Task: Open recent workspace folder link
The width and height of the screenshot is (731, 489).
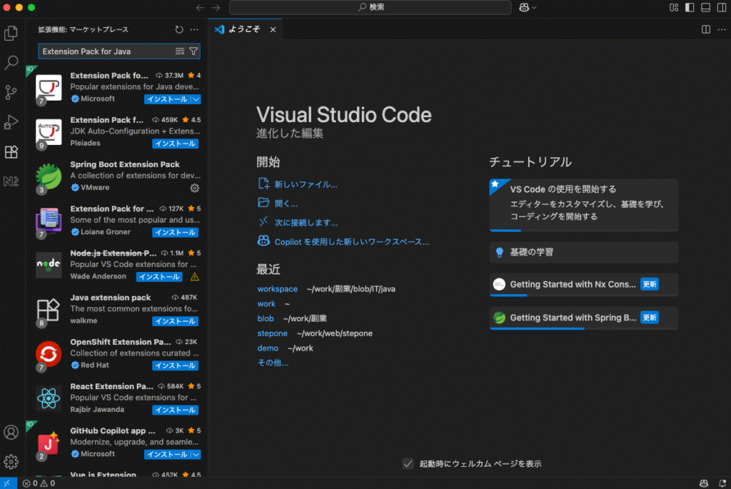Action: (x=278, y=289)
